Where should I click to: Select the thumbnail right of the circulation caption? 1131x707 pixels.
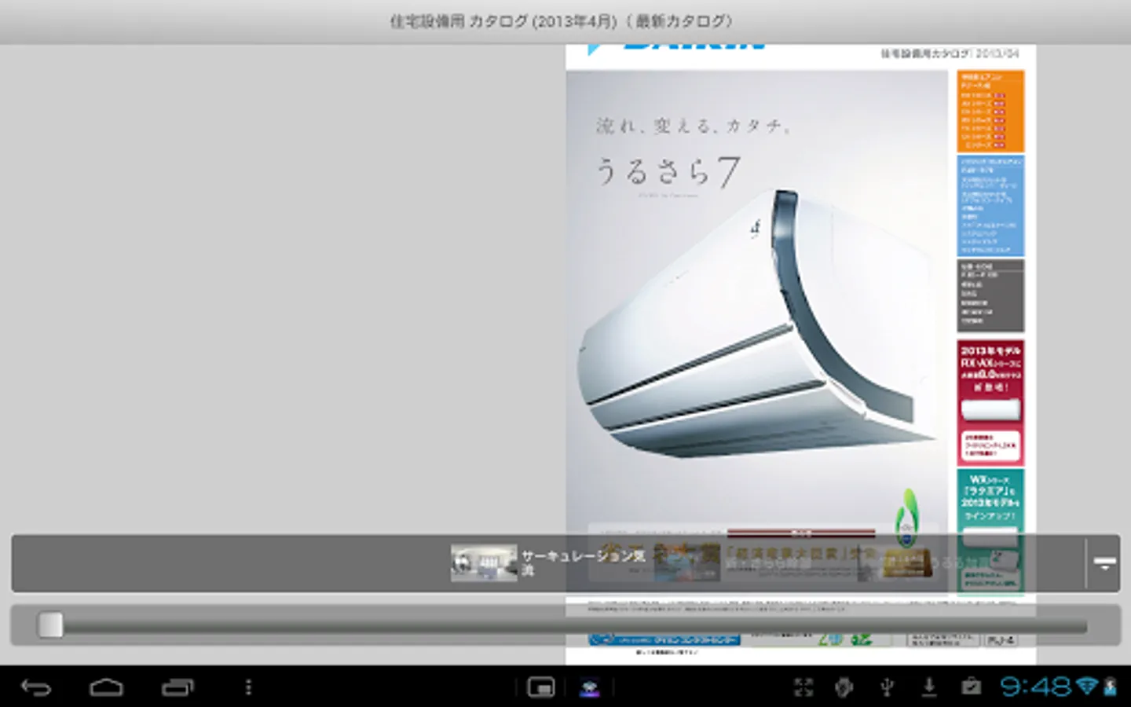click(x=686, y=562)
